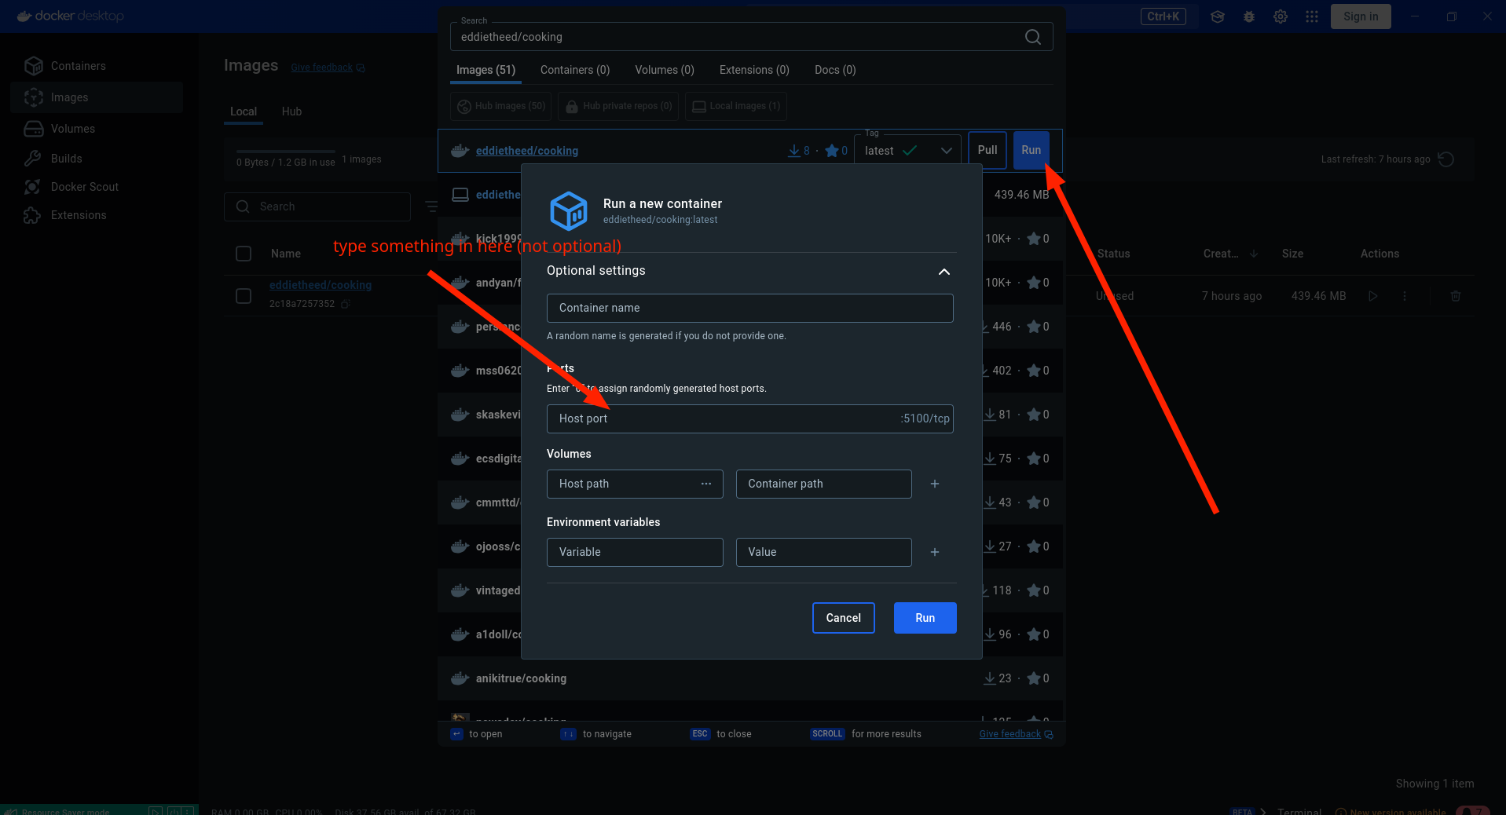Click the Container path field
This screenshot has height=815, width=1506.
pyautogui.click(x=823, y=484)
